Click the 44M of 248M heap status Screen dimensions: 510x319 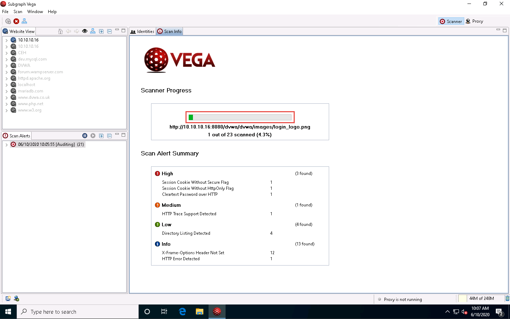pyautogui.click(x=481, y=298)
